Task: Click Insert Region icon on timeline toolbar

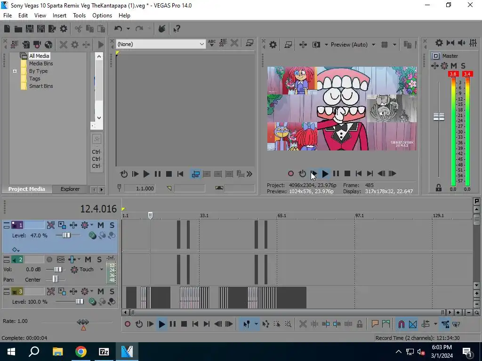Action: point(386,323)
